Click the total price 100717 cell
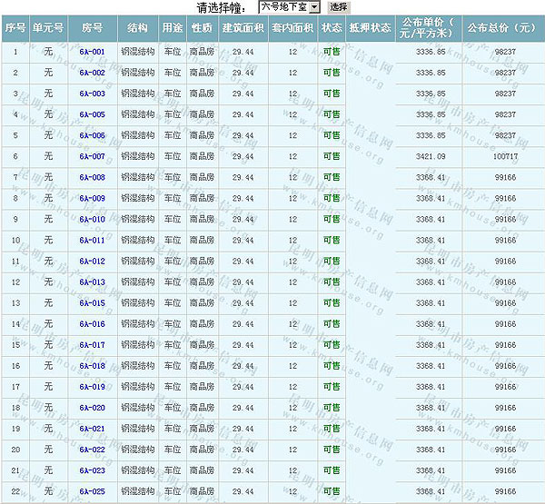Viewport: 545px width, 504px height. (x=504, y=156)
